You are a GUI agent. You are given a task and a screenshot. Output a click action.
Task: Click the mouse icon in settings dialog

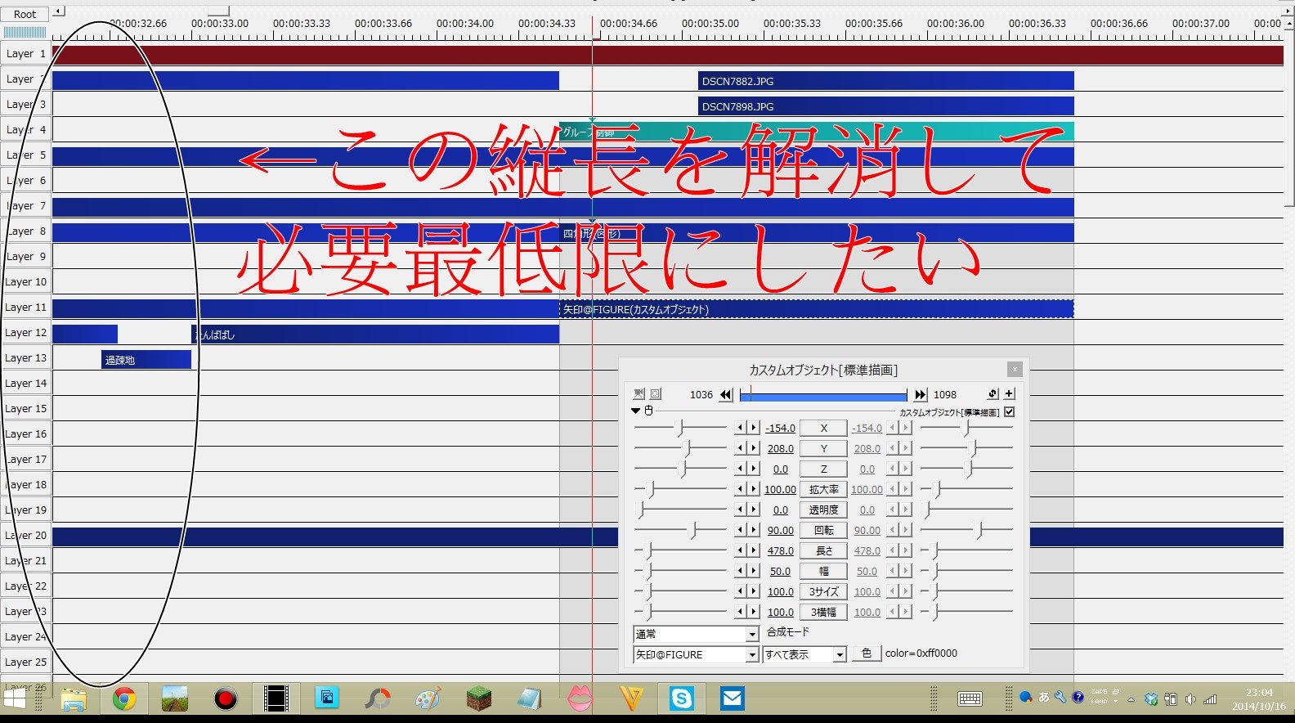(649, 411)
